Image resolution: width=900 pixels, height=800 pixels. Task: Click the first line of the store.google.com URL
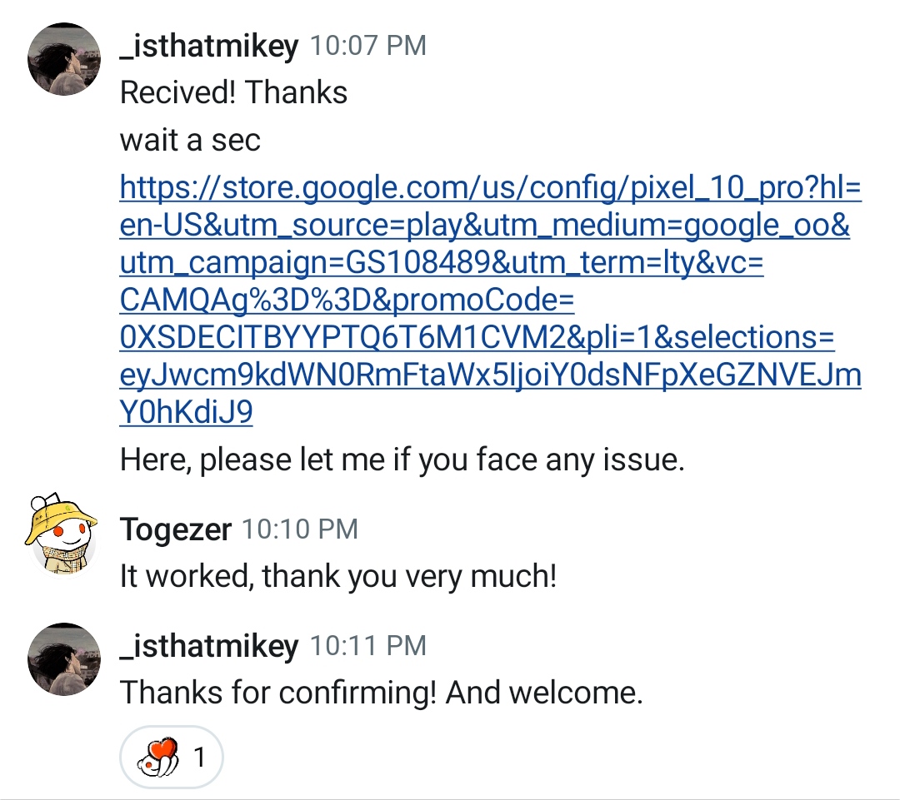pos(490,188)
